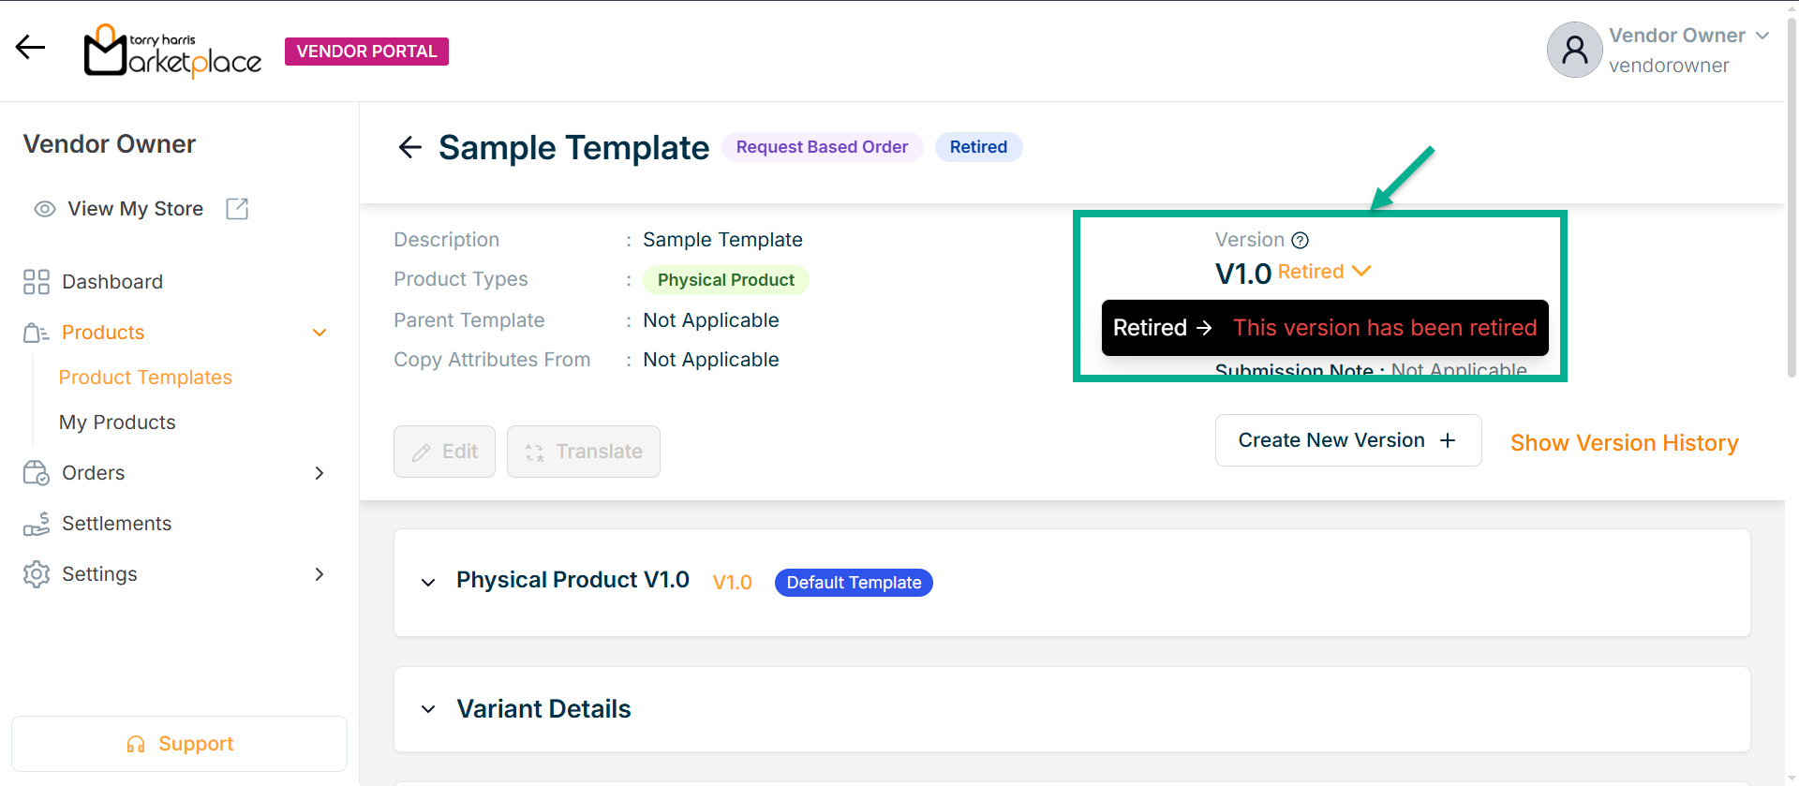
Task: Click the Vendor Owner profile avatar
Action: (1574, 50)
